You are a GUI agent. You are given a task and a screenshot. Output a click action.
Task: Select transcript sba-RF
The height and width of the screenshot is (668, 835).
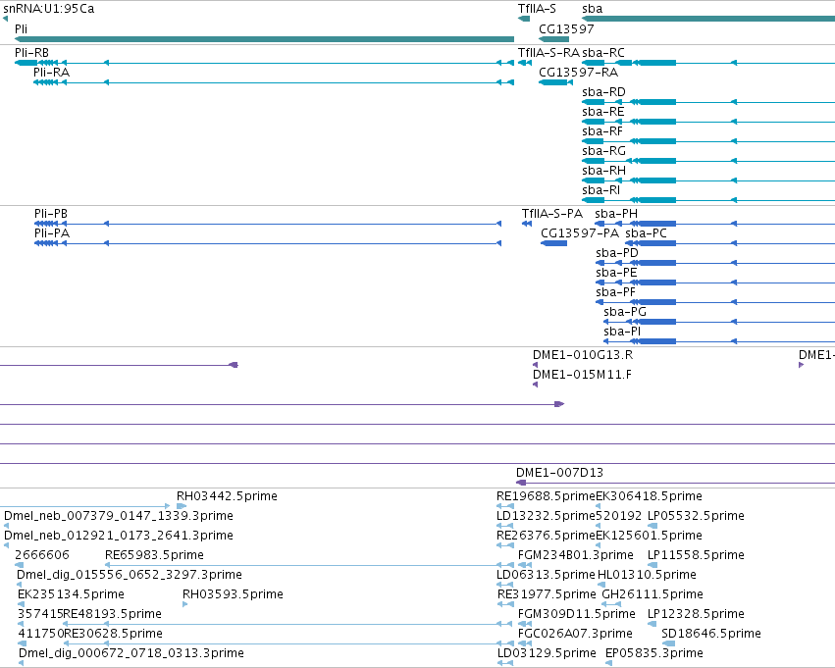[x=708, y=141]
